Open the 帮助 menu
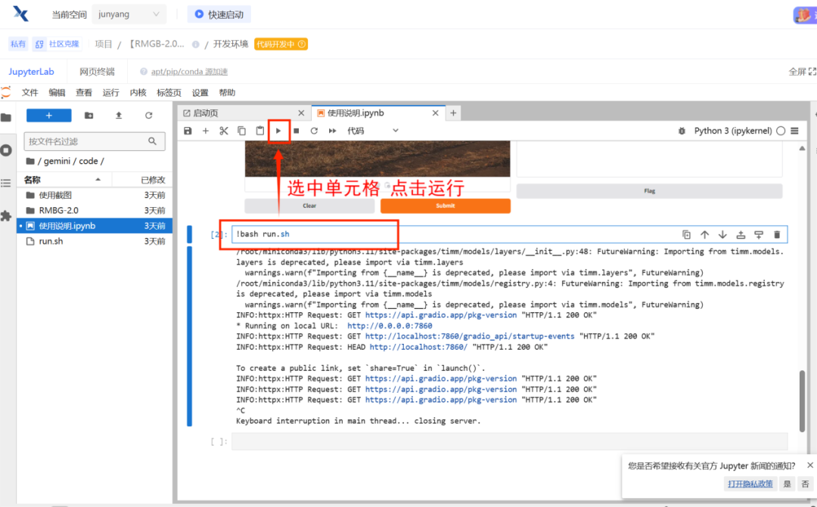 click(x=227, y=93)
